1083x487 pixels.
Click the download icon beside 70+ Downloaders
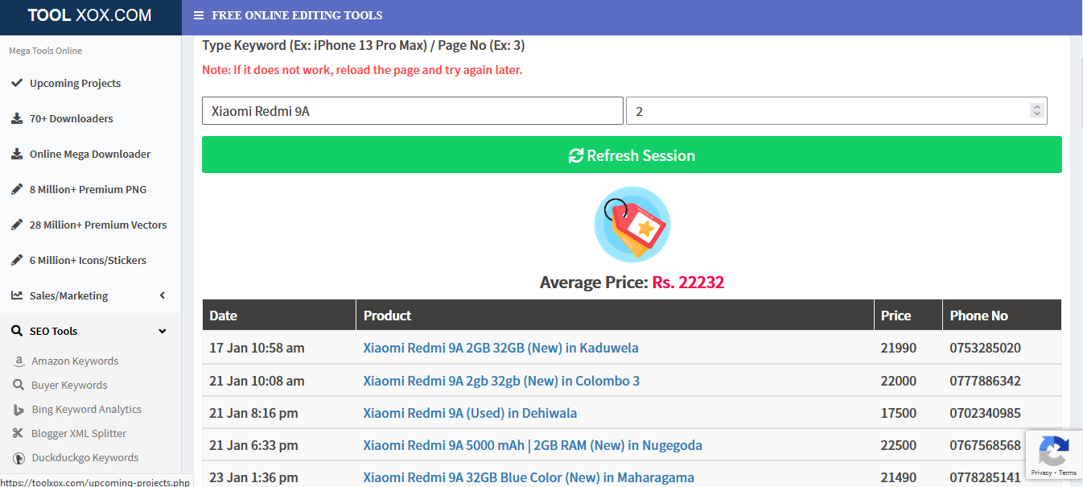17,118
